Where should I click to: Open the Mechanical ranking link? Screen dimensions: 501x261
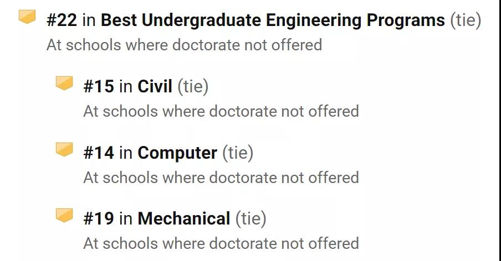(184, 218)
